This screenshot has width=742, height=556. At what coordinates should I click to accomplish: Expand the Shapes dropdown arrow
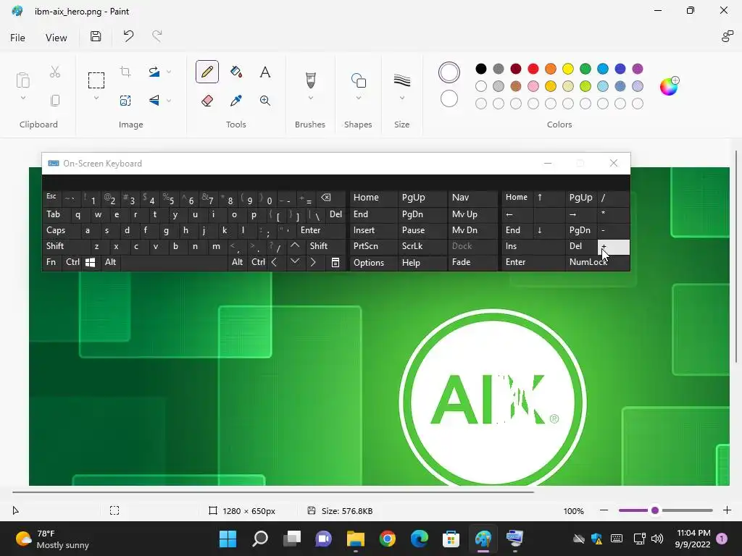tap(358, 98)
